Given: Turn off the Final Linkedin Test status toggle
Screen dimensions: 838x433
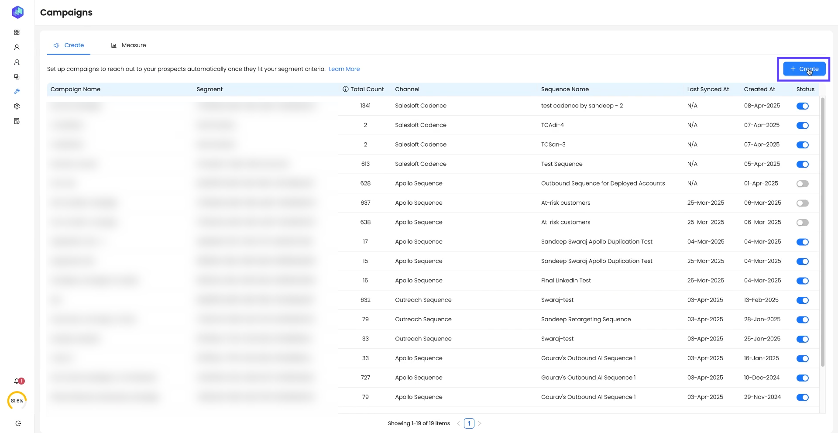Looking at the screenshot, I should [802, 281].
